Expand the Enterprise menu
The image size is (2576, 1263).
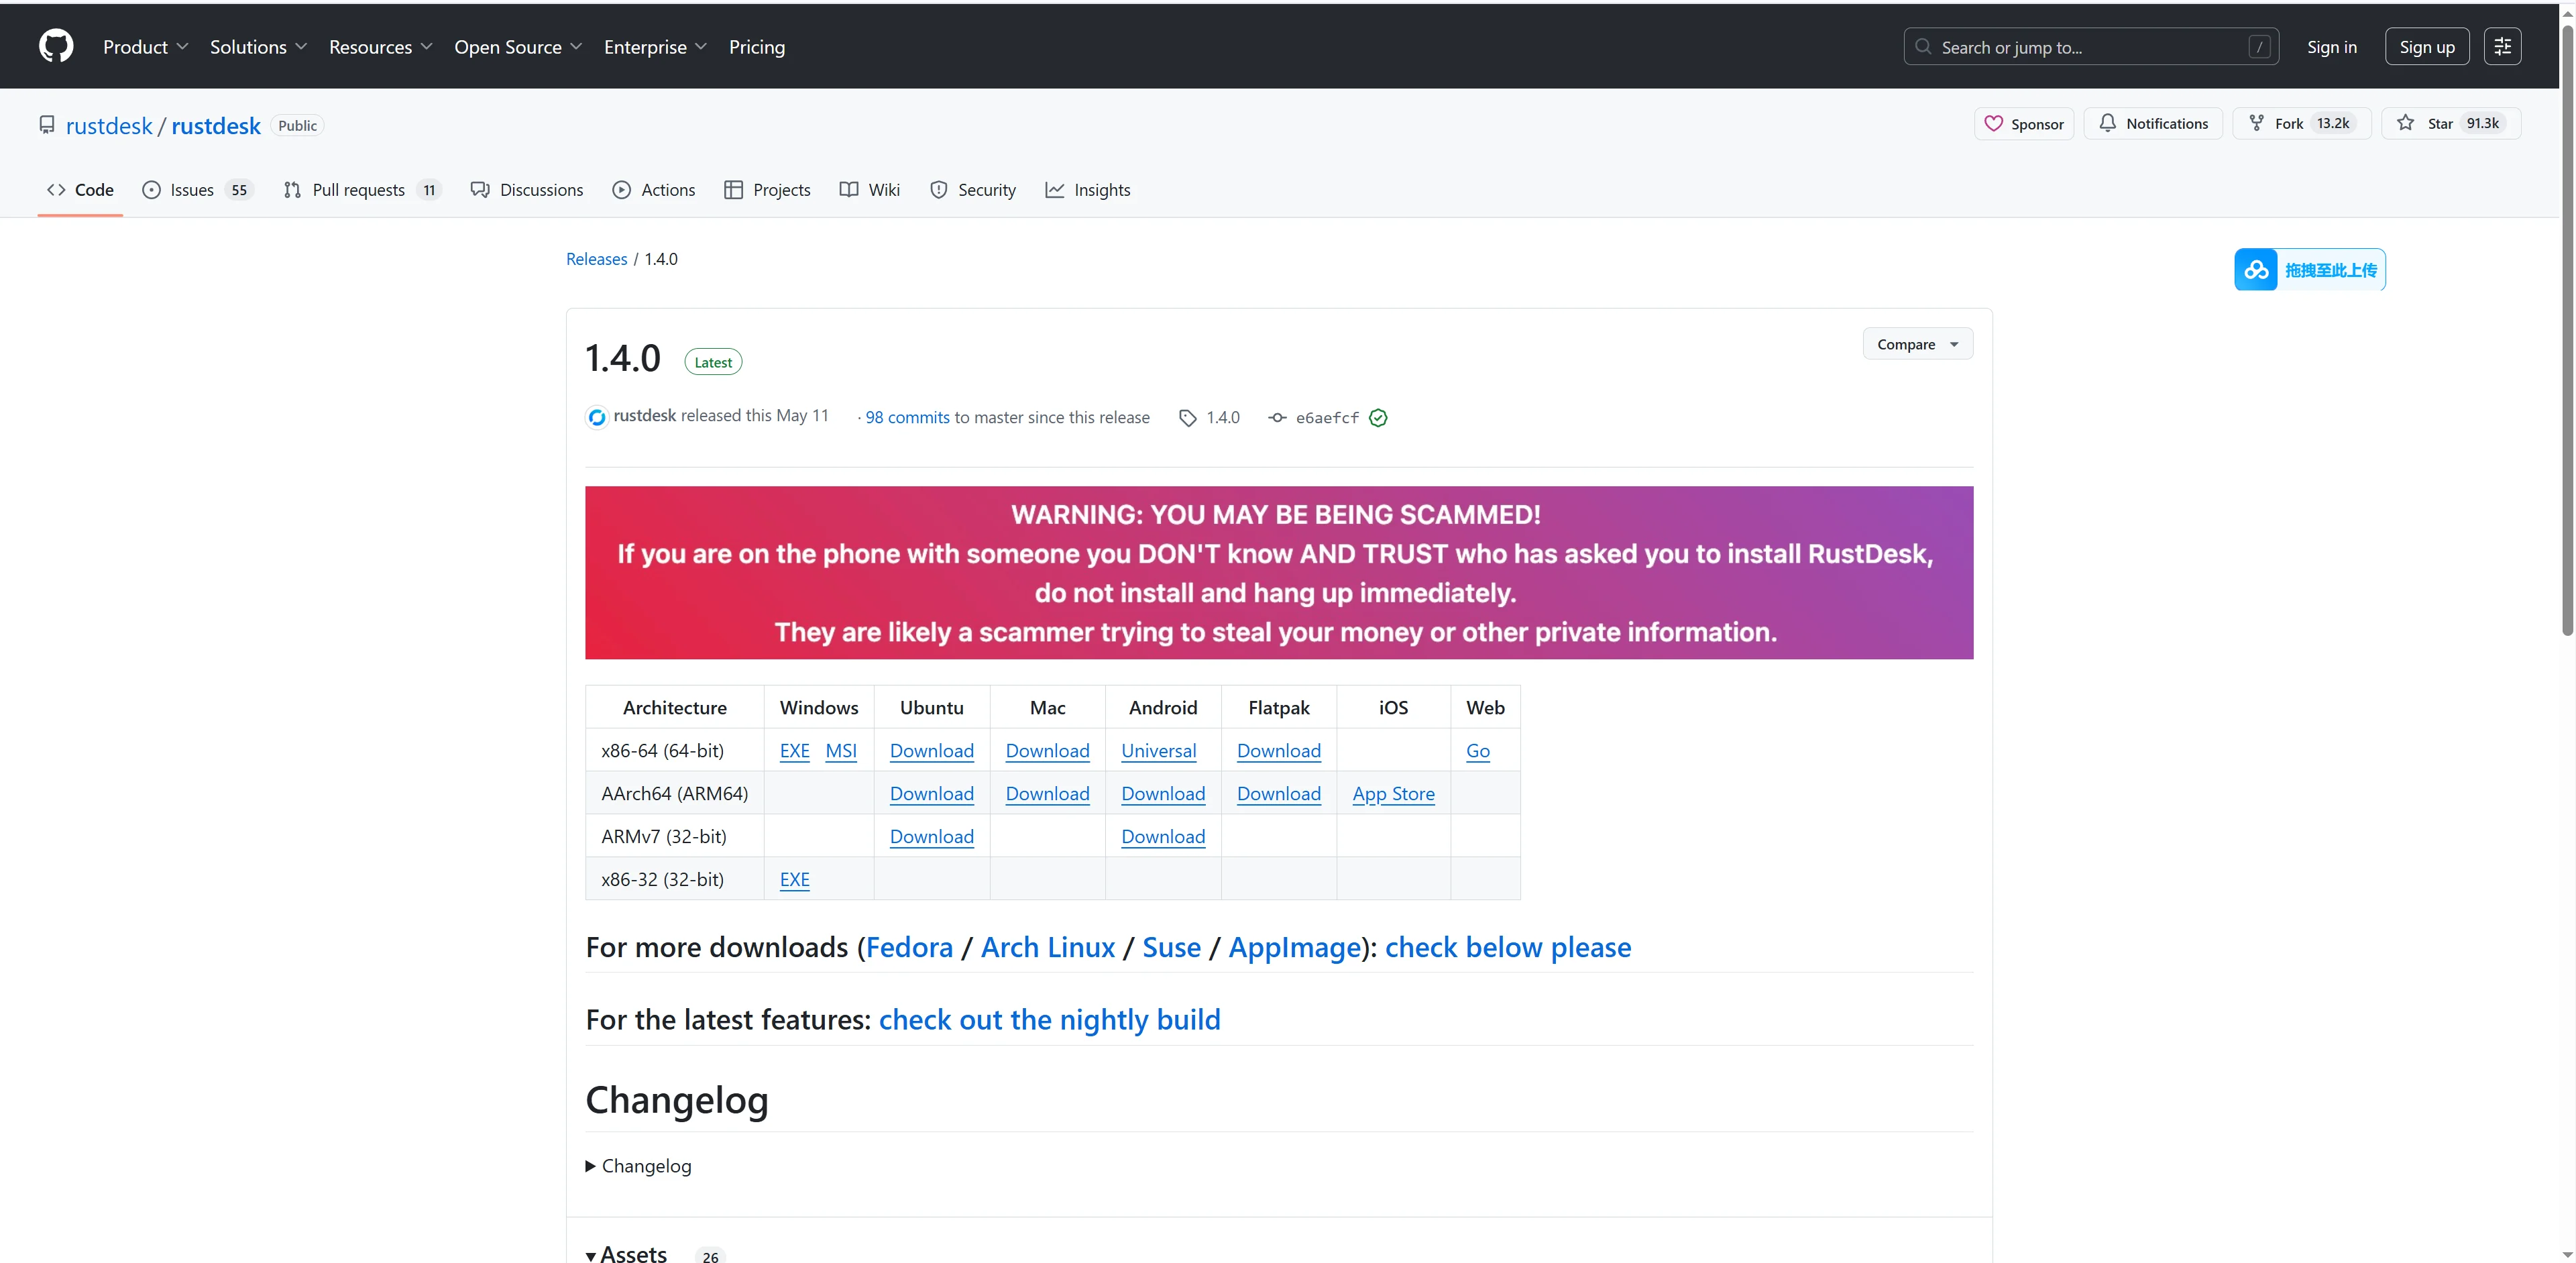coord(655,47)
